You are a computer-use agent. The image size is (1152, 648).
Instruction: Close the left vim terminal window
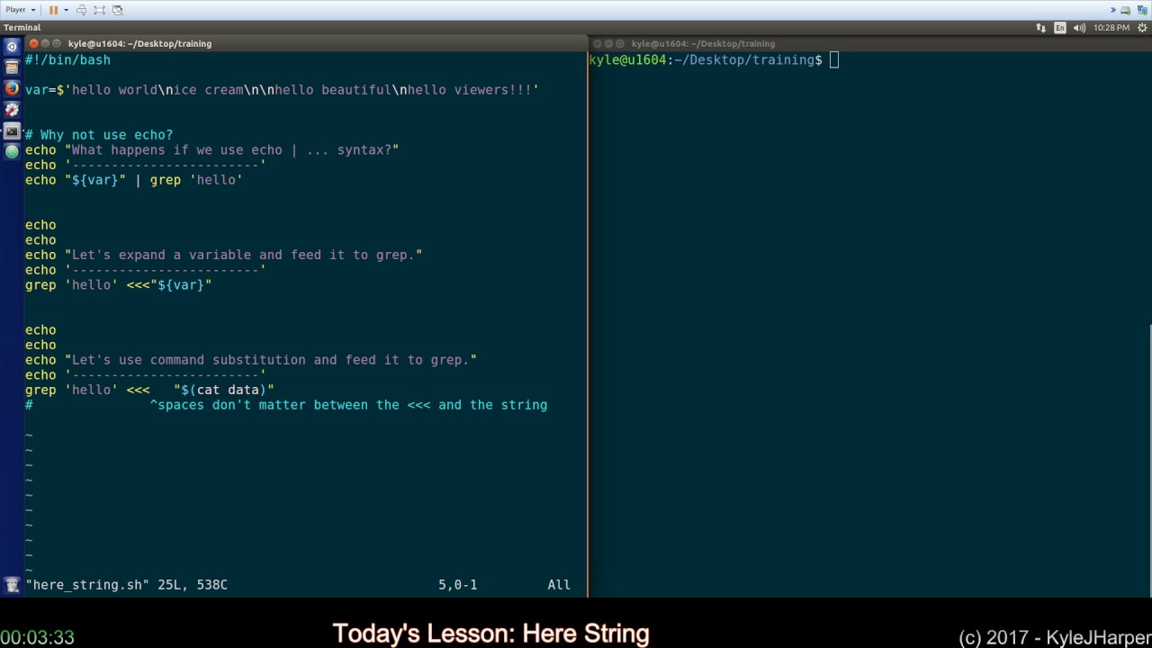coord(34,43)
